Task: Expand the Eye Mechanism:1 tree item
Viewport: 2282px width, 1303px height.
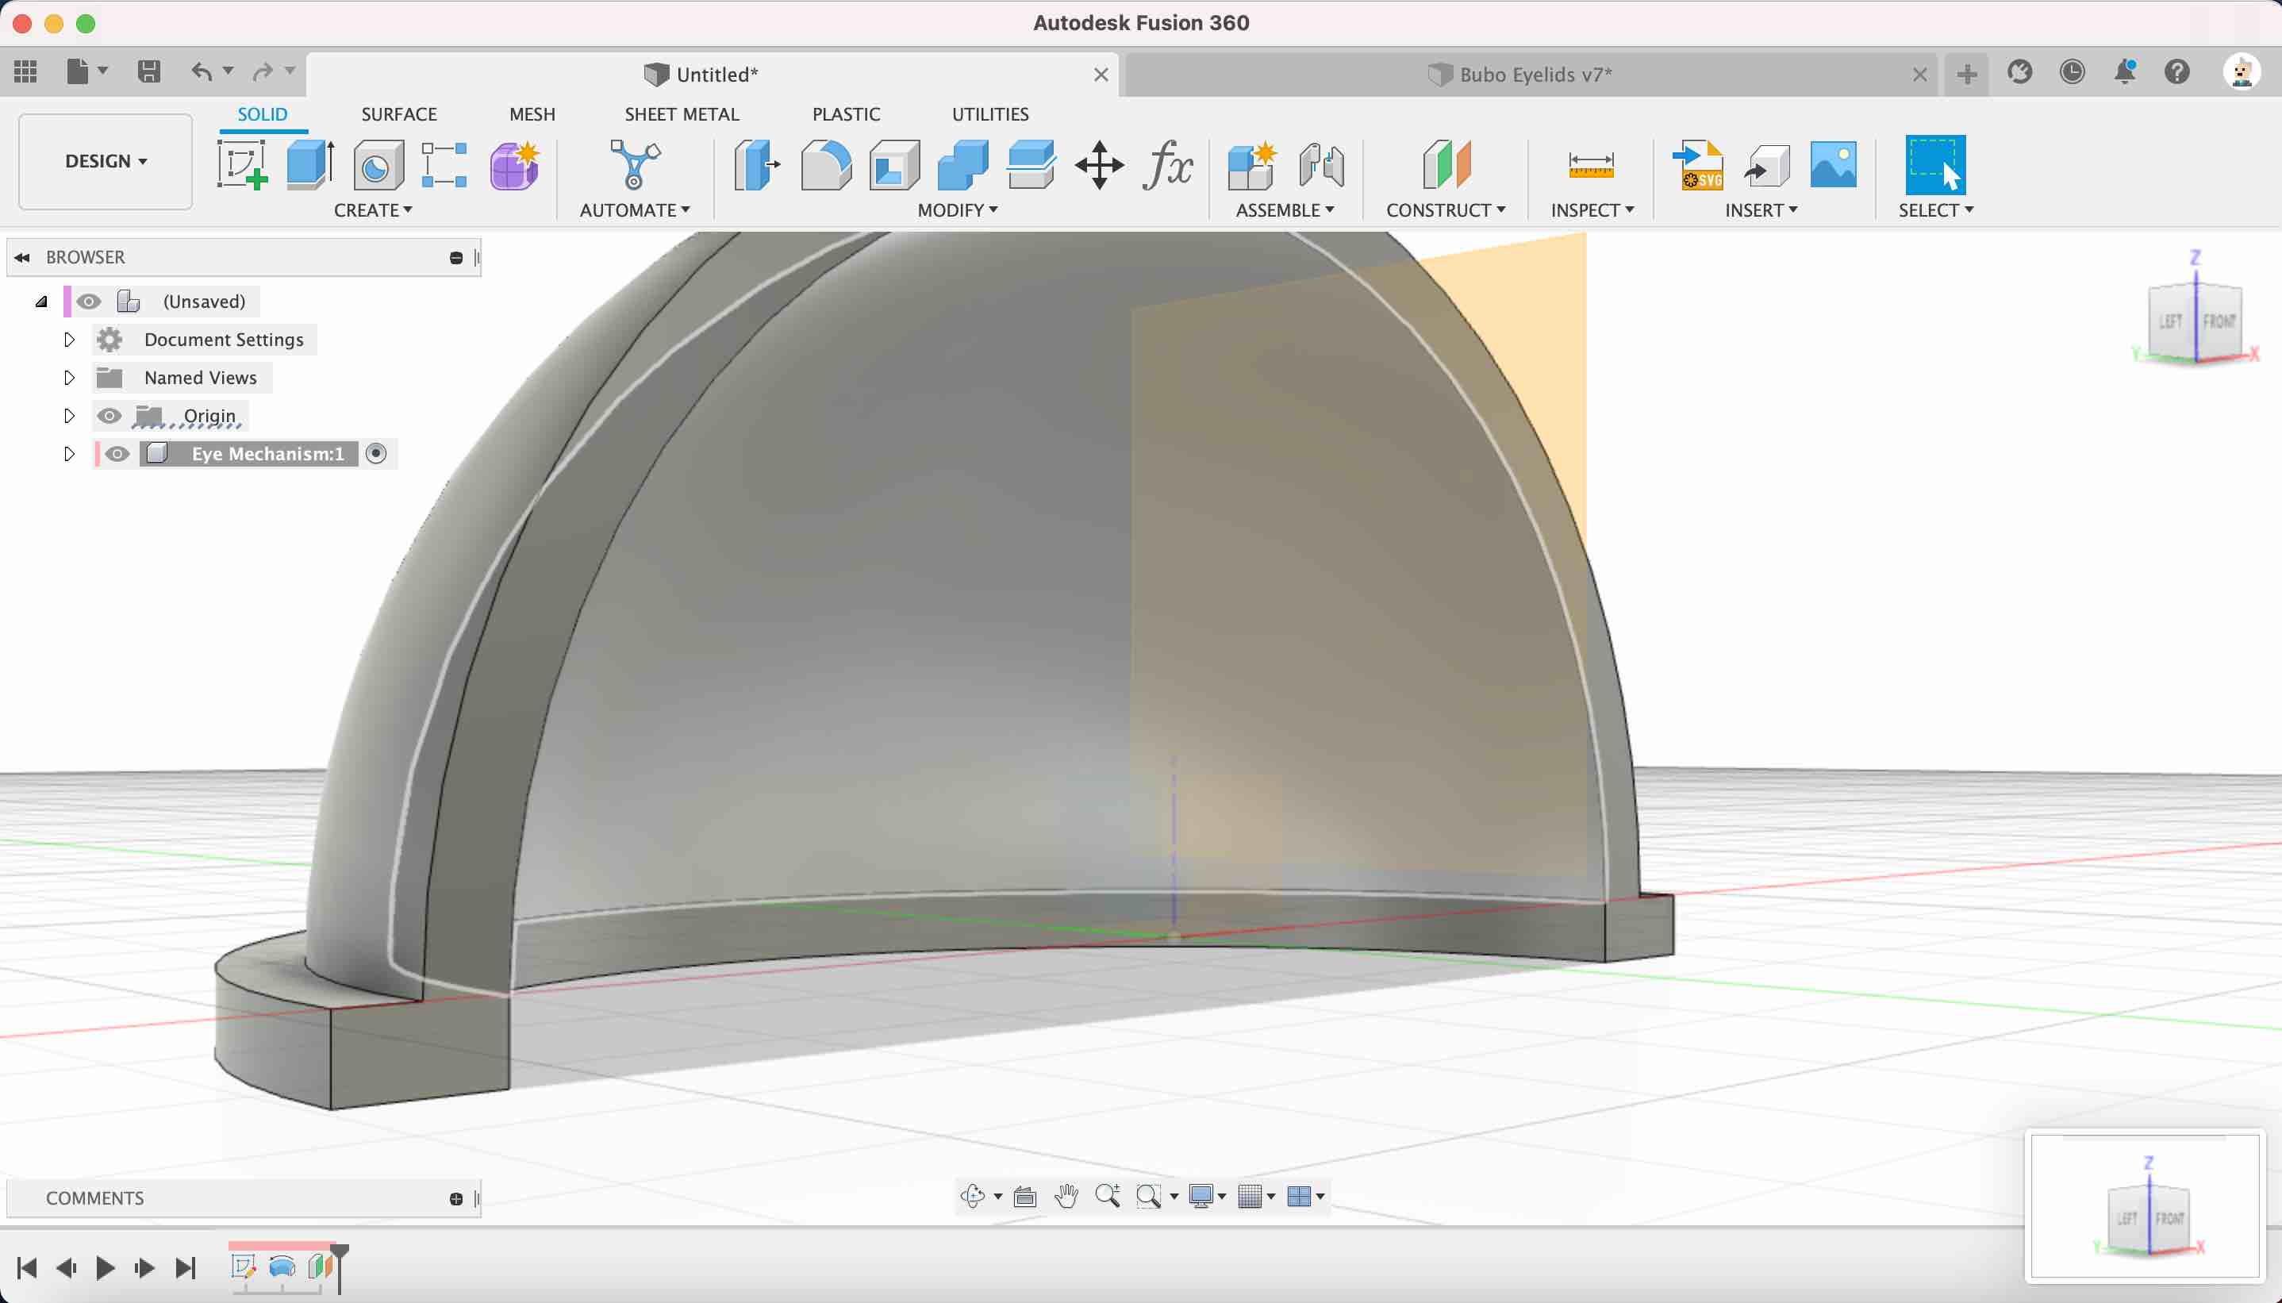Action: [x=69, y=453]
